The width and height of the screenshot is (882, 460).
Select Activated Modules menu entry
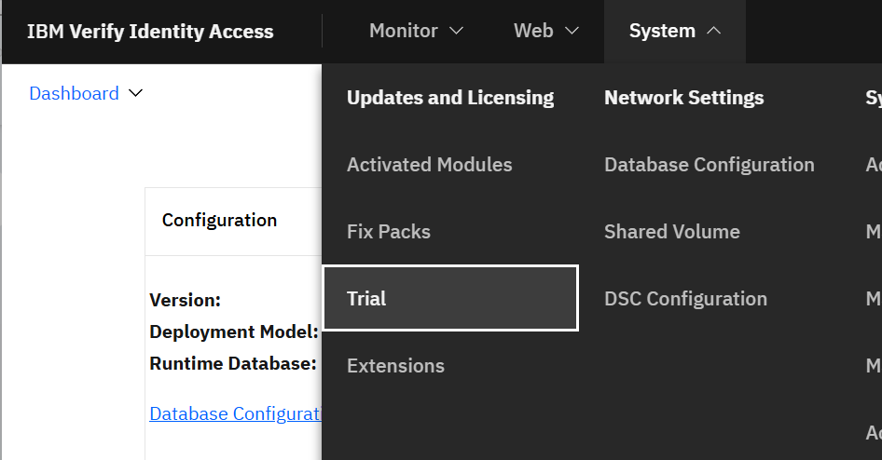tap(430, 165)
